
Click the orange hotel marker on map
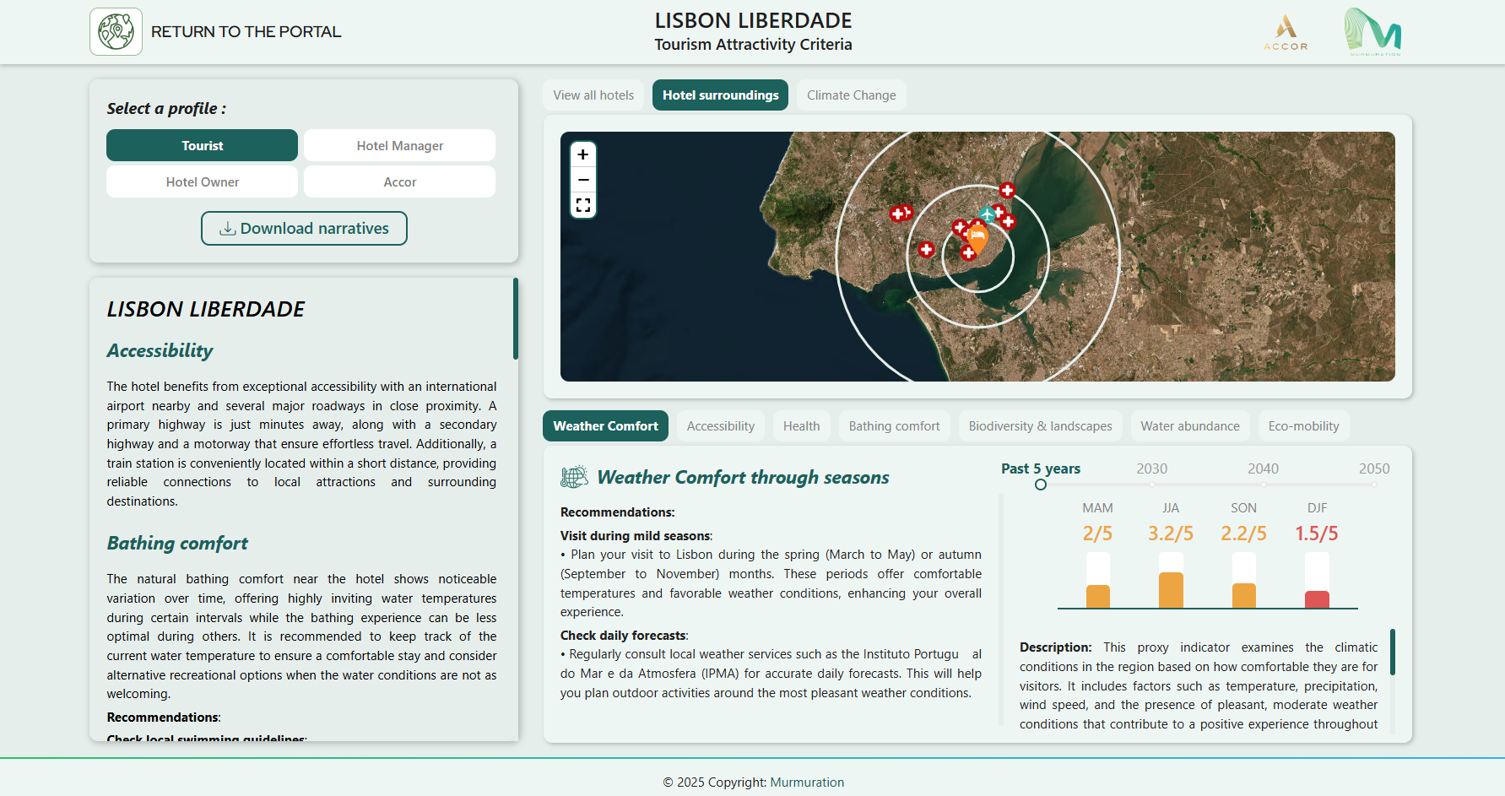pos(977,238)
